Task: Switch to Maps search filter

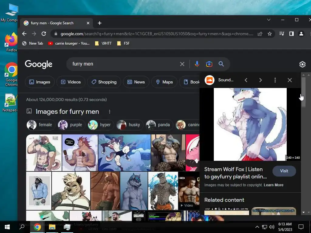Action: [x=164, y=82]
